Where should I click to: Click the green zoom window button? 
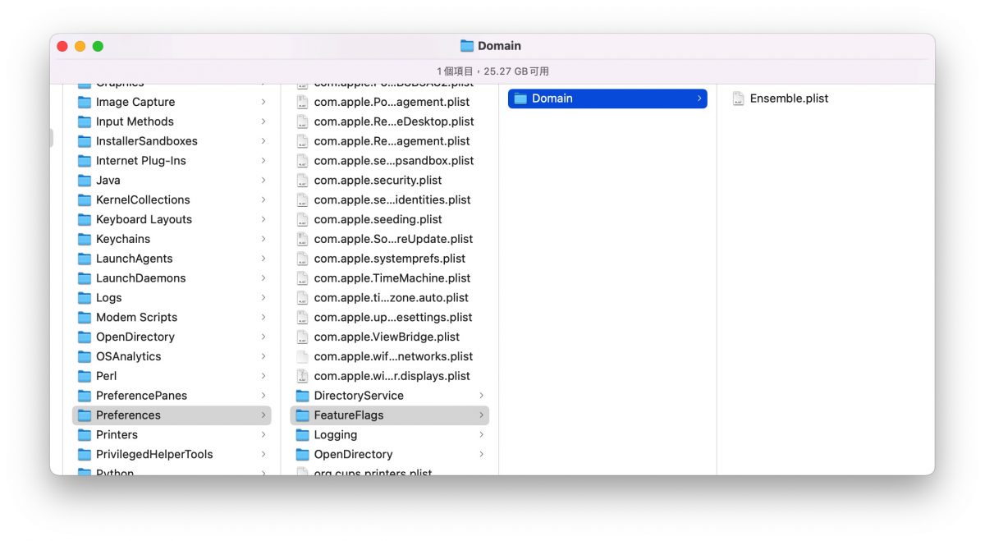[x=98, y=47]
